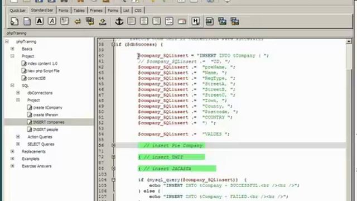Viewport: 357px width, 201px height.
Task: Expand the Action Queries folder
Action: [18, 137]
